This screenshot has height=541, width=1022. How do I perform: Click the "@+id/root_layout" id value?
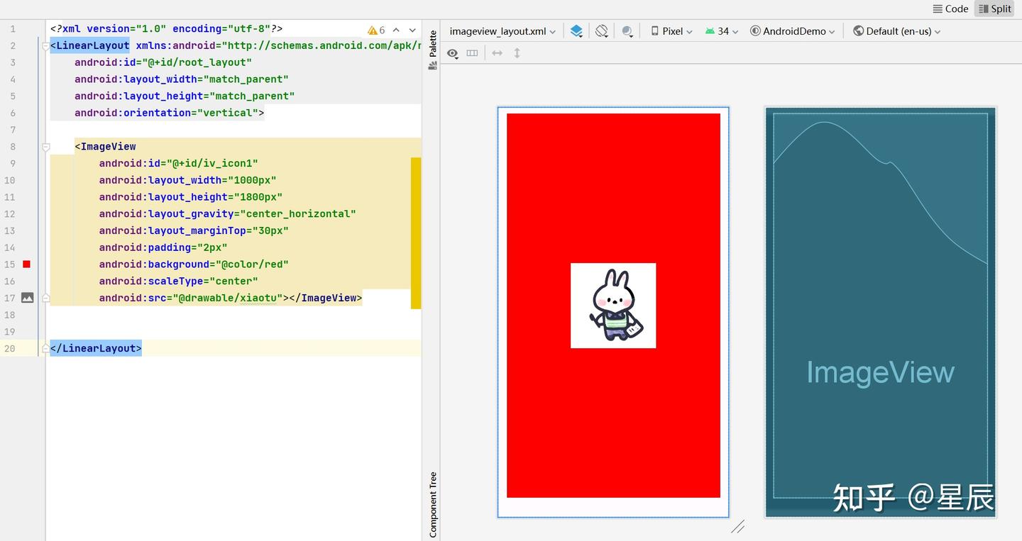[197, 62]
